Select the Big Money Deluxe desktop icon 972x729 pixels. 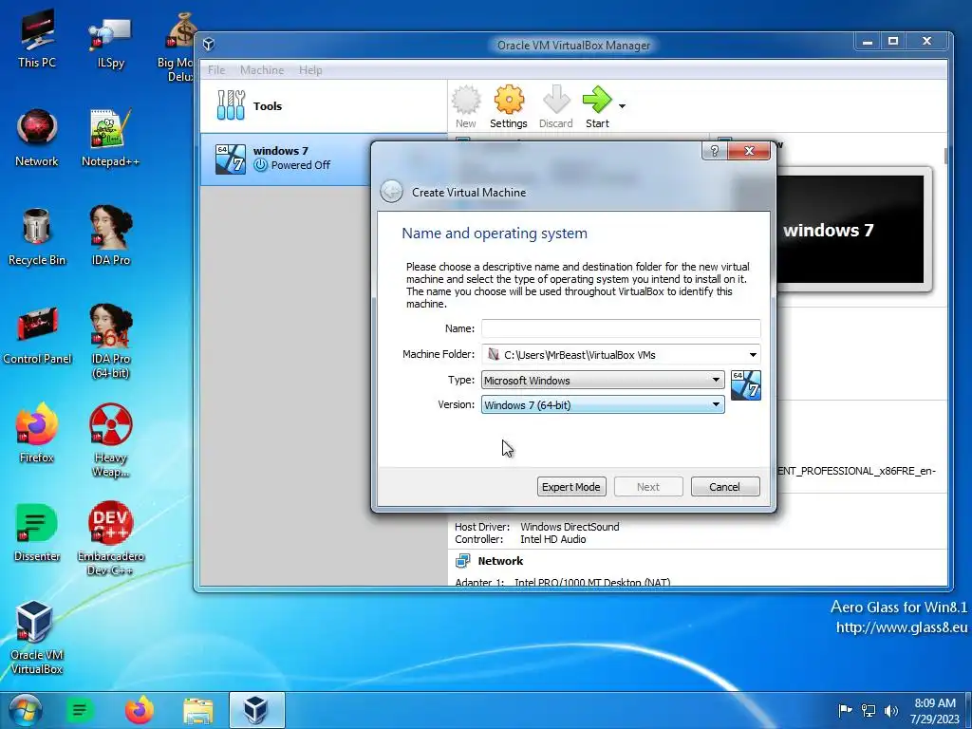coord(181,47)
